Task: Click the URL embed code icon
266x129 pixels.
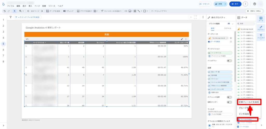Action: pos(126,11)
